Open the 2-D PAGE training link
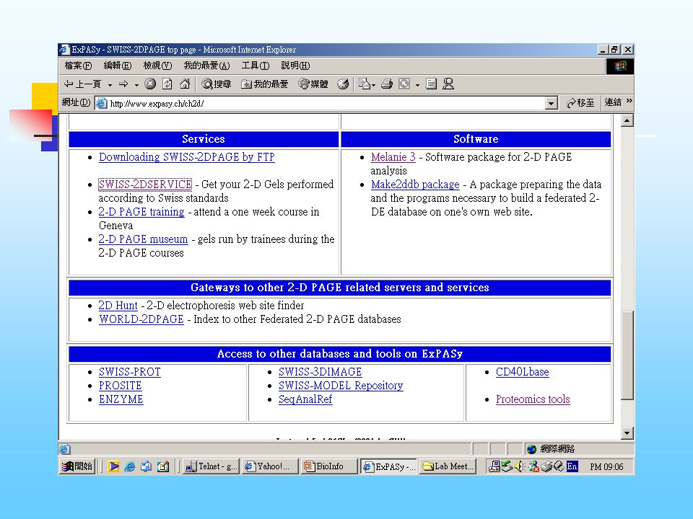Viewport: 693px width, 519px height. point(141,212)
